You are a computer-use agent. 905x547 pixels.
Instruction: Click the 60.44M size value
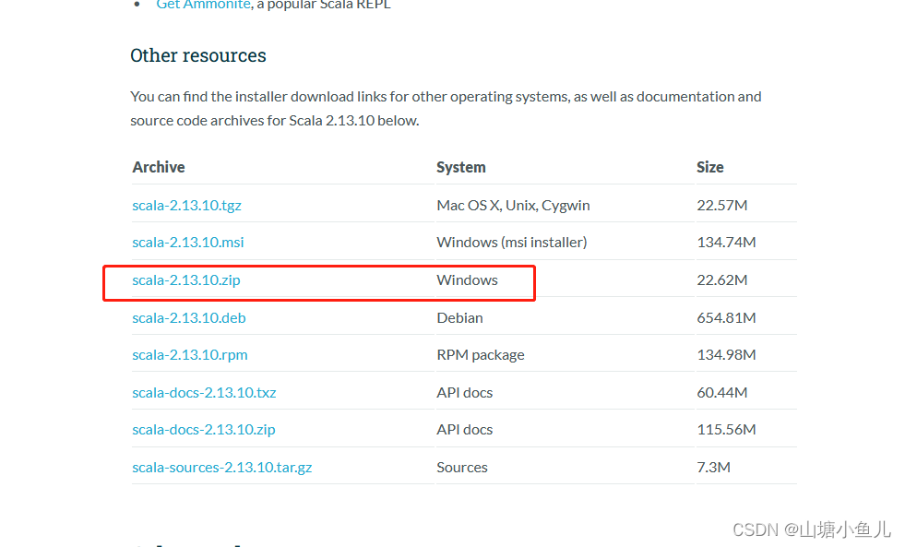coord(722,392)
